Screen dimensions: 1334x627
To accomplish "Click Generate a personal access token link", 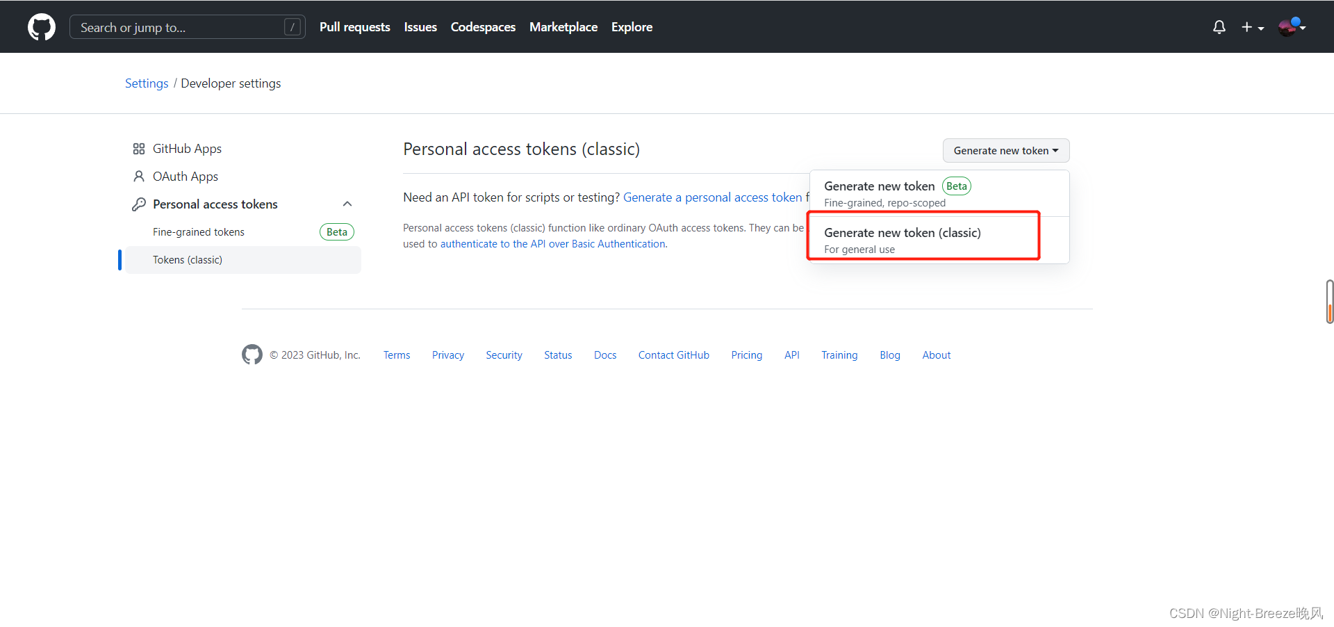I will coord(716,197).
